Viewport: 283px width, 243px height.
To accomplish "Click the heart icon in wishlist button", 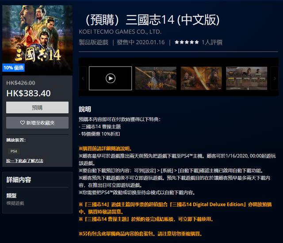I will 23,123.
